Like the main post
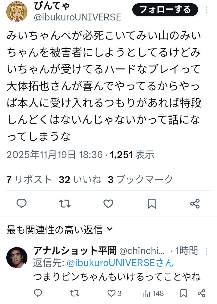The image size is (217, 304). tap(108, 204)
